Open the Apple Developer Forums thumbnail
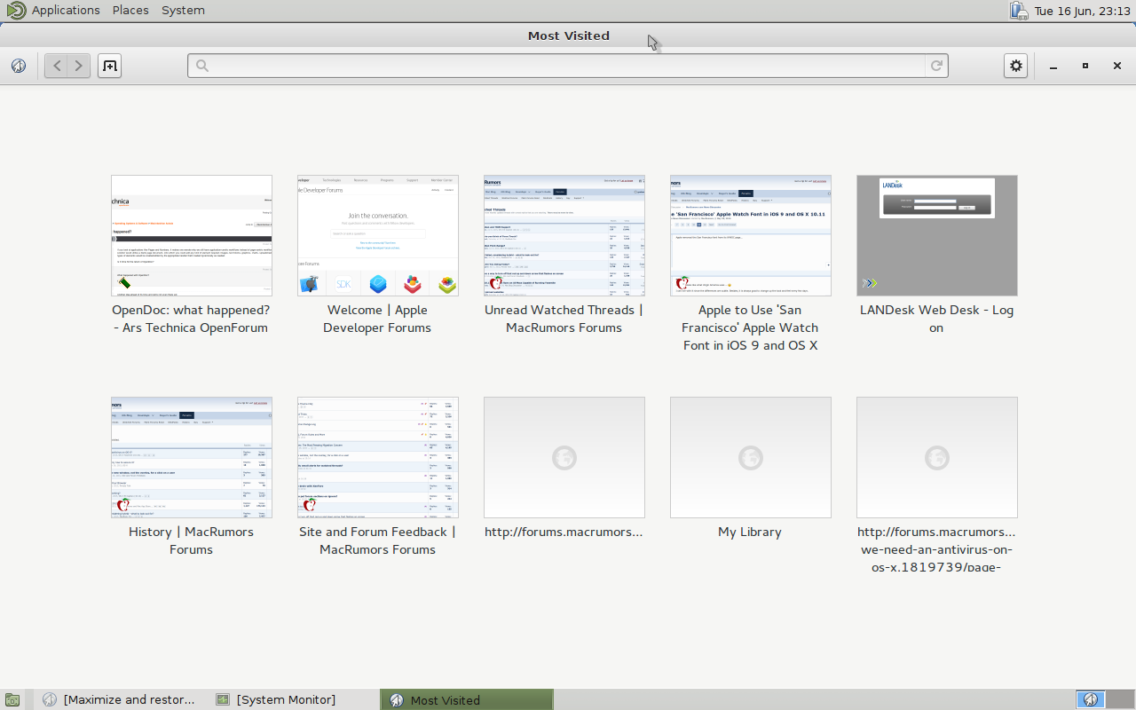The height and width of the screenshot is (710, 1136). click(x=378, y=235)
